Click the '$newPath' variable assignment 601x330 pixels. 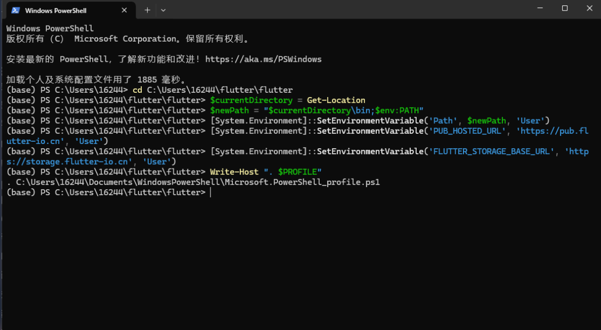point(229,110)
